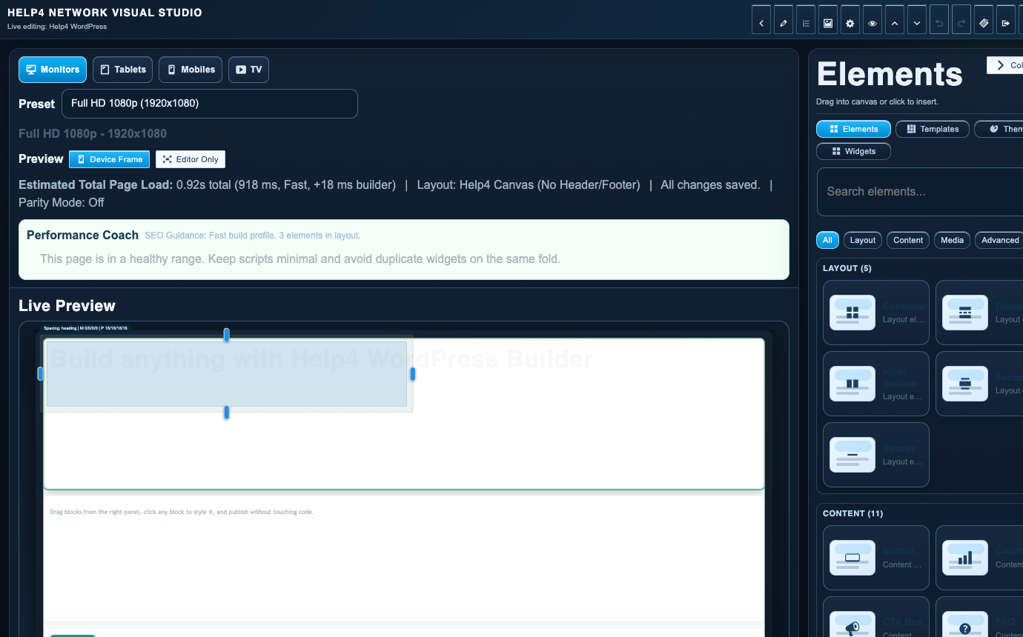Click the 'Parity Mode: Off' status text
1023x637 pixels.
tap(62, 202)
